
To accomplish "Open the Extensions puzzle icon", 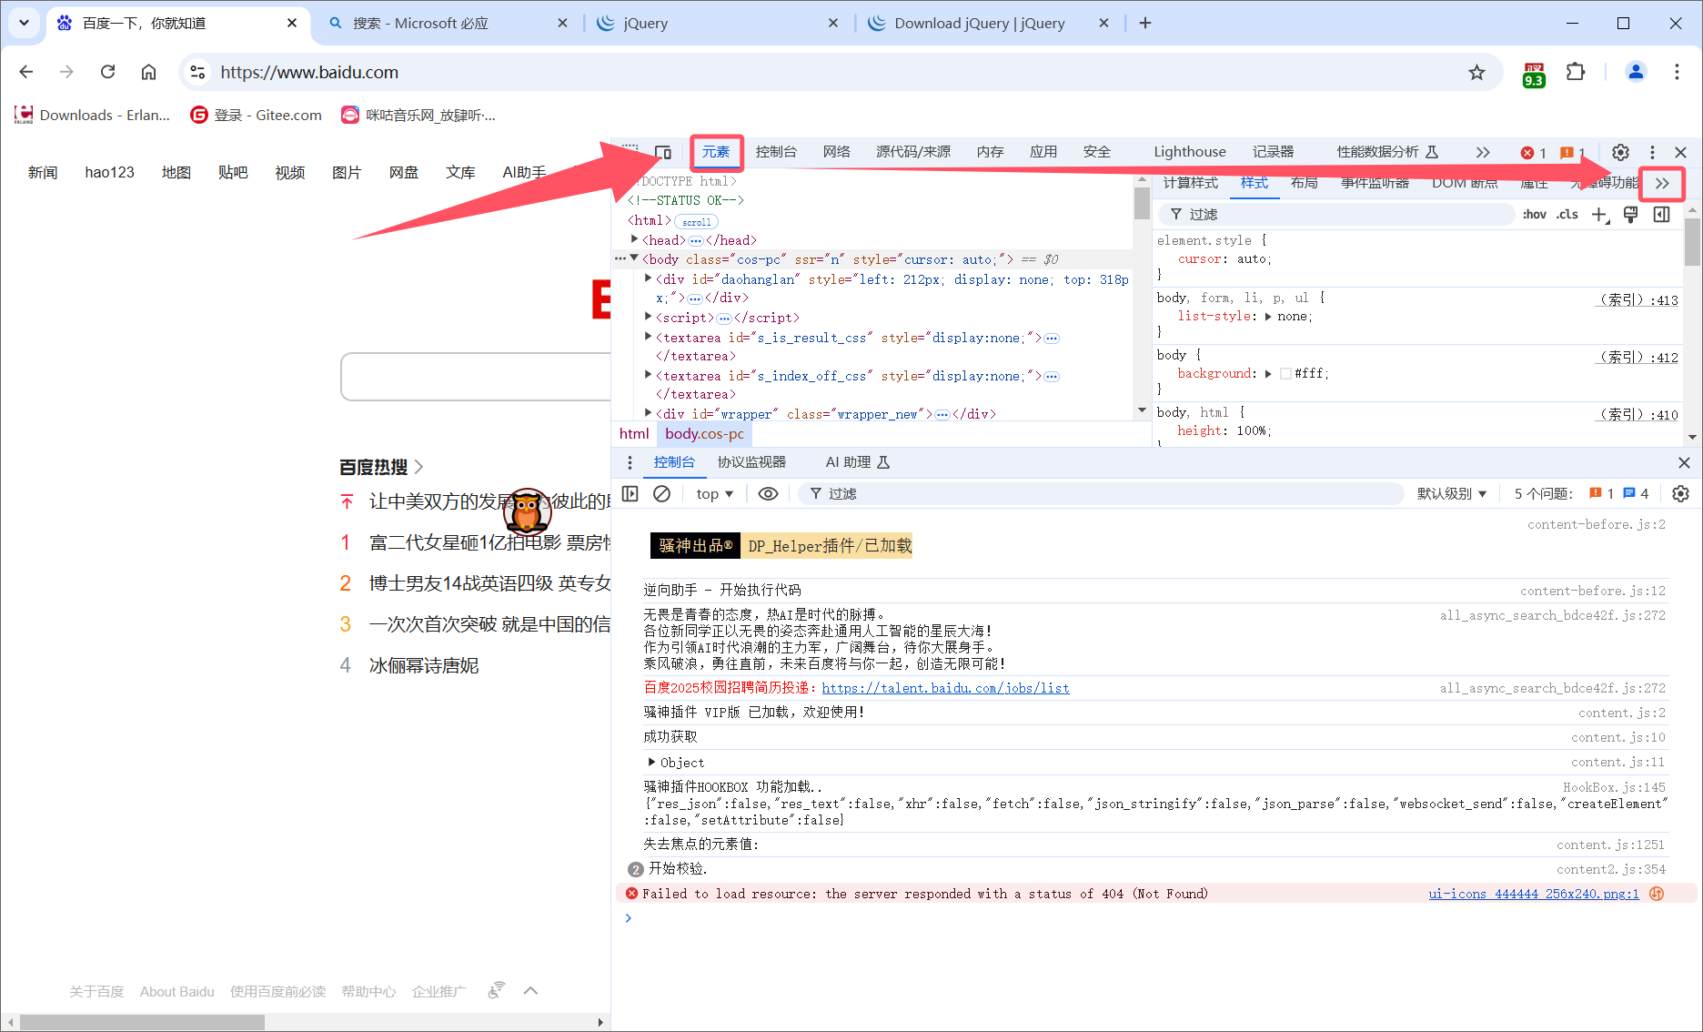I will point(1576,72).
